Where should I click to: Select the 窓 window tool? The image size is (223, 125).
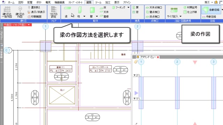coord(136,12)
